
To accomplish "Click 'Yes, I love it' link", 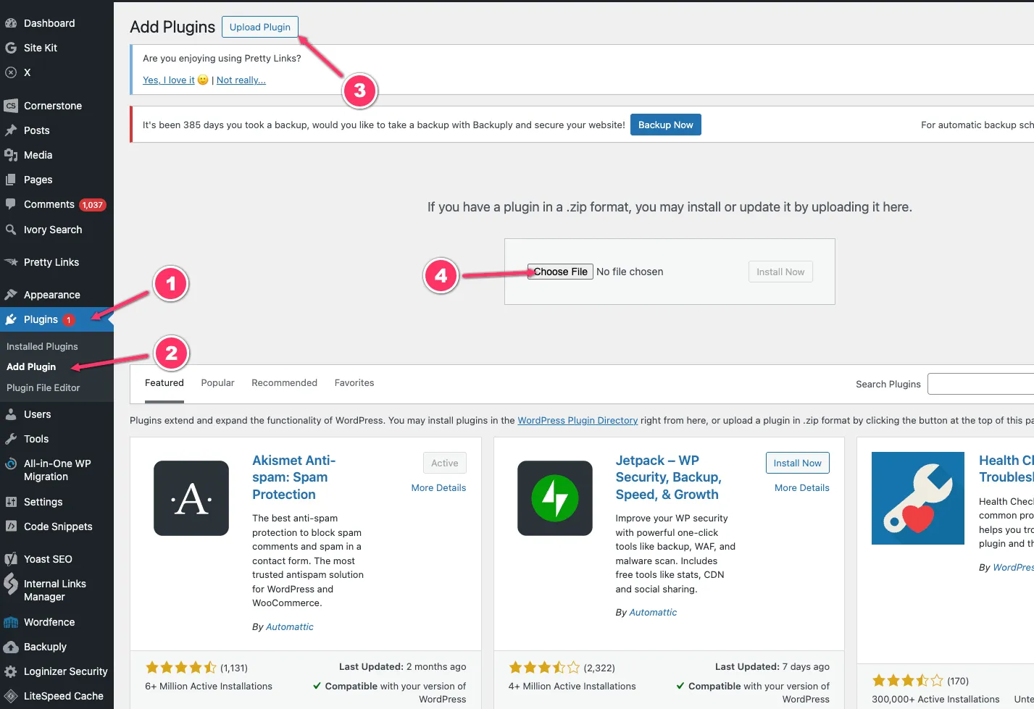I will [169, 80].
